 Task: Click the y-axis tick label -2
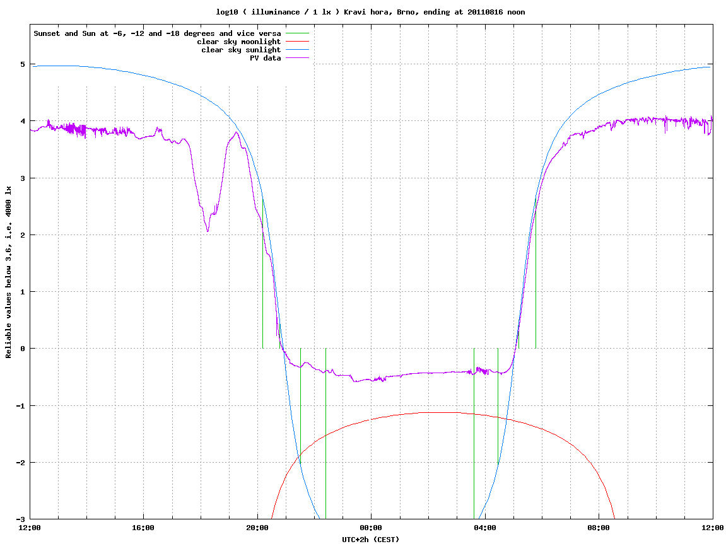[x=20, y=463]
